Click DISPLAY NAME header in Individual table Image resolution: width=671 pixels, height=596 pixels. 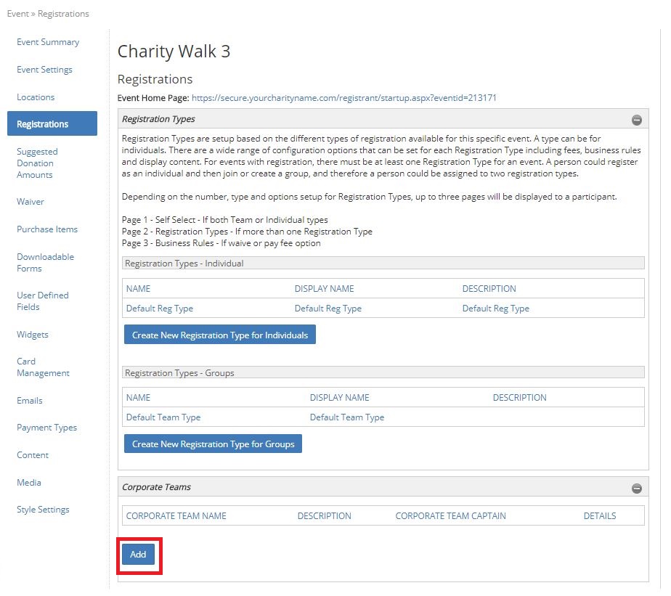(x=325, y=289)
